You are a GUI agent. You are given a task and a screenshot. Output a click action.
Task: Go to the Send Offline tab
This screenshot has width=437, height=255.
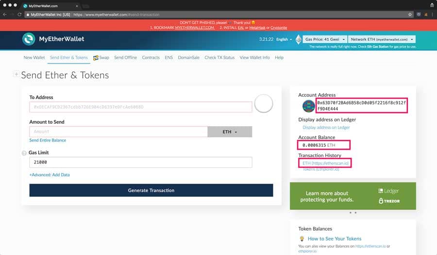[125, 58]
